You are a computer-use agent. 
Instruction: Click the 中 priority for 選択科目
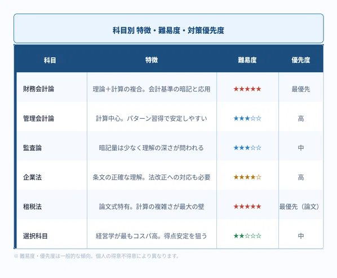click(301, 236)
